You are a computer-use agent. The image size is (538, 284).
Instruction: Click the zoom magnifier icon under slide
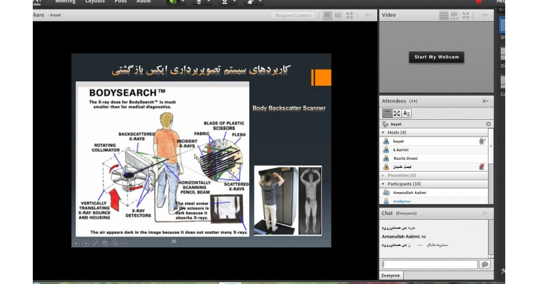coord(115,243)
